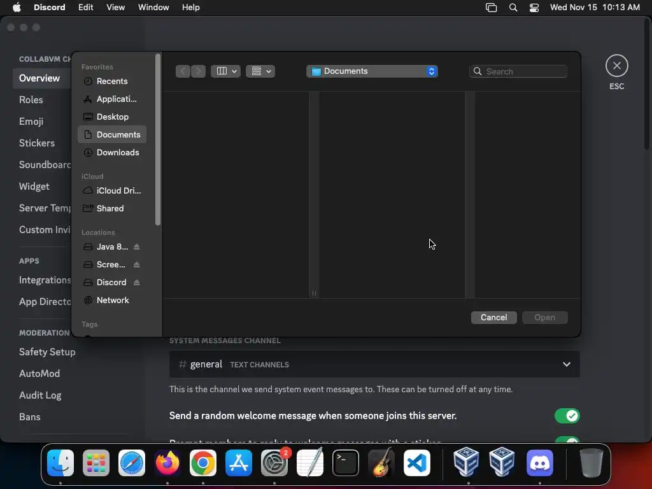This screenshot has height=489, width=652.
Task: Expand the general system messages channel dropdown
Action: (374, 364)
